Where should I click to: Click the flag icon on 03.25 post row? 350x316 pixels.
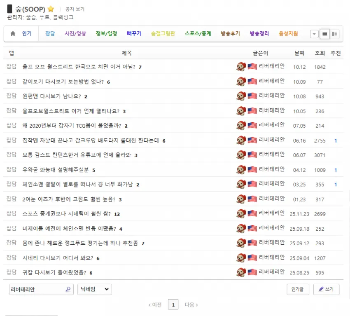tap(252, 184)
